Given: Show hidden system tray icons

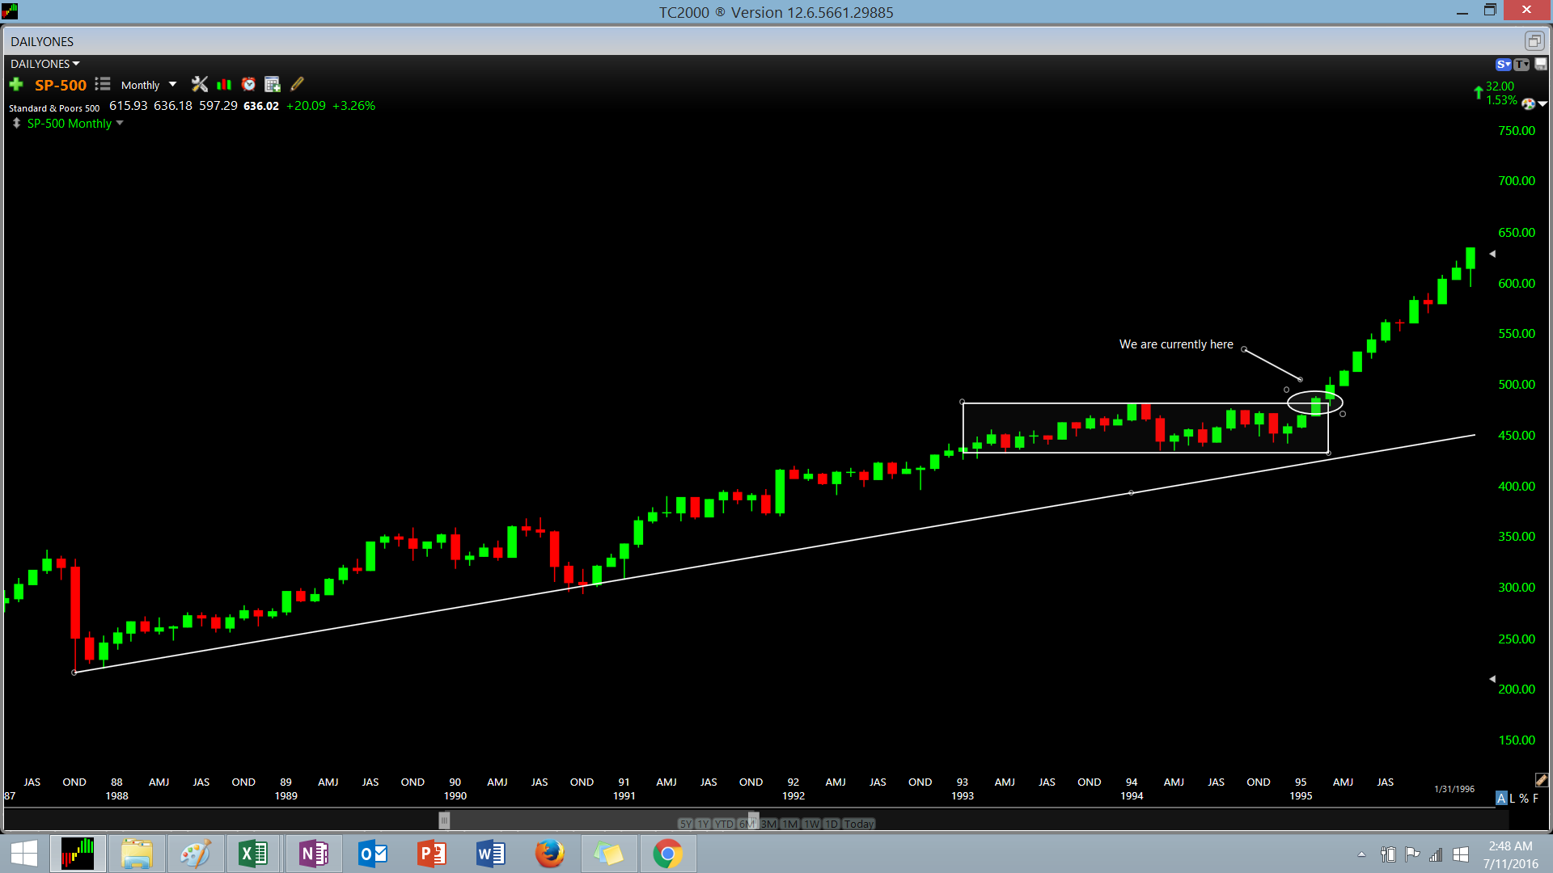Looking at the screenshot, I should click(1362, 854).
